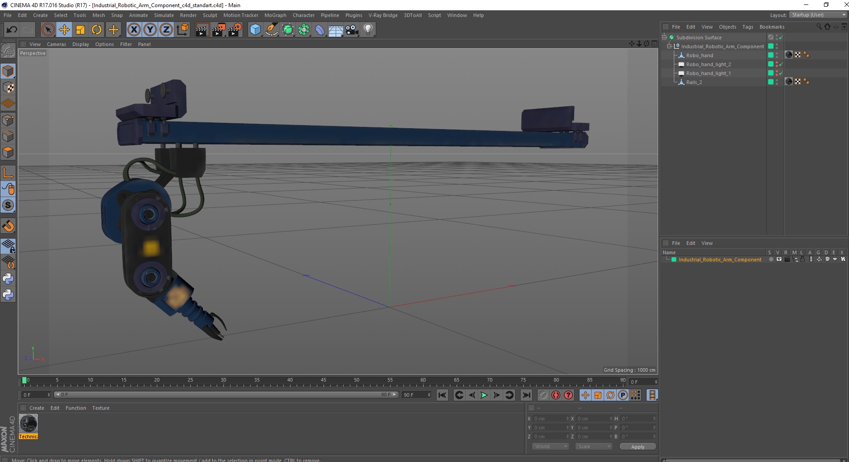Click the Rails_2 material tag
This screenshot has height=462, width=849.
tap(789, 81)
